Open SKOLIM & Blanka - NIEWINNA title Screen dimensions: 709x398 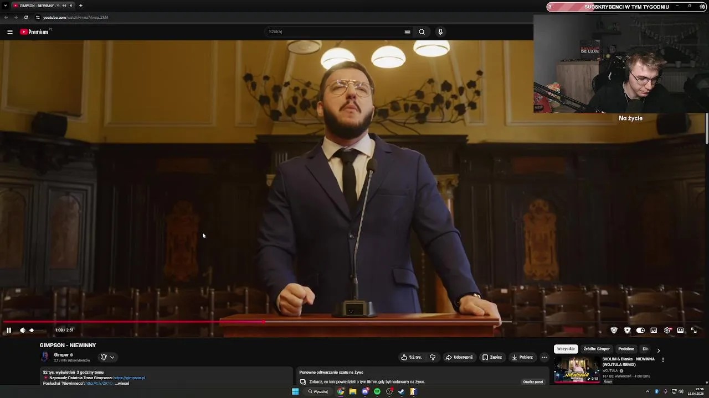coord(629,362)
